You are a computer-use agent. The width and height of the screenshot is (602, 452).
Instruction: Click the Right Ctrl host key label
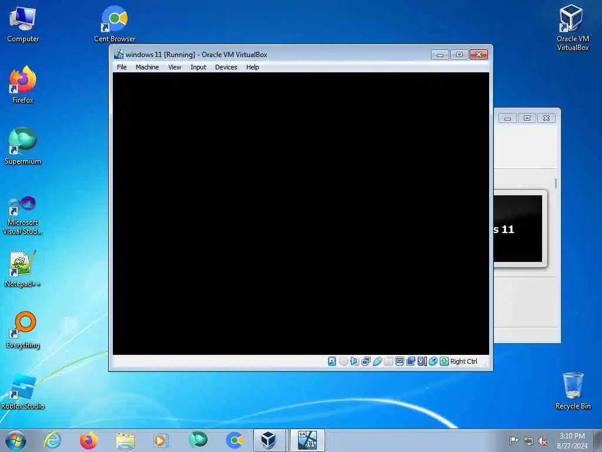(463, 361)
